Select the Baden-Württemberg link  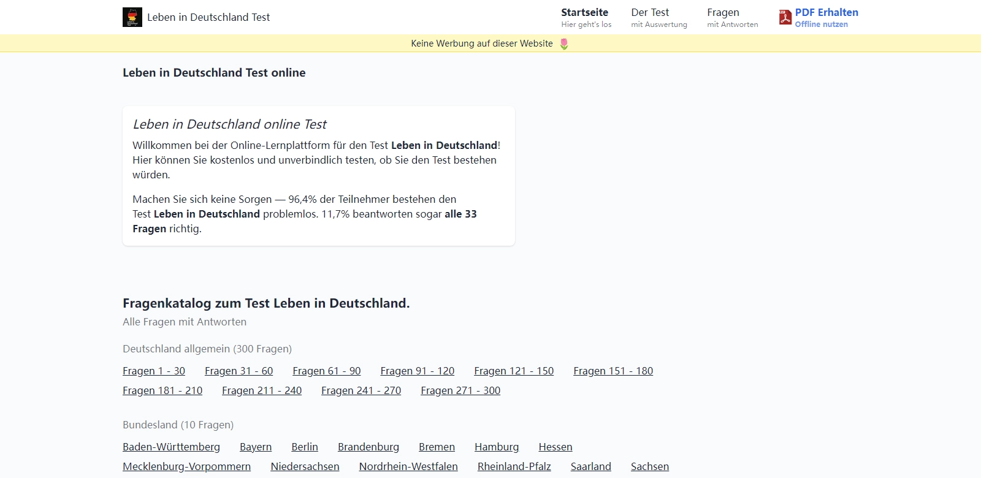tap(171, 447)
